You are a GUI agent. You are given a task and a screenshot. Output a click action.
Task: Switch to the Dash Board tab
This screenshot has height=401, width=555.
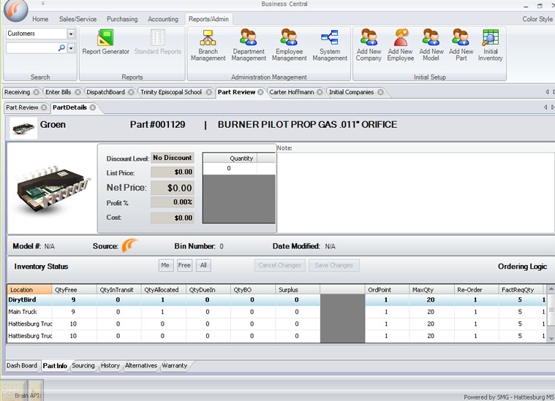(22, 365)
